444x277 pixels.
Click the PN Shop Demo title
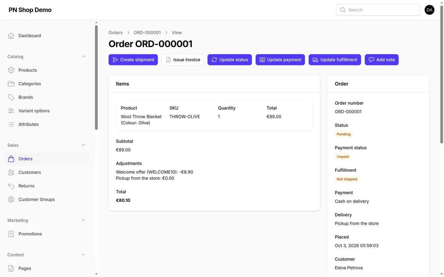point(30,10)
